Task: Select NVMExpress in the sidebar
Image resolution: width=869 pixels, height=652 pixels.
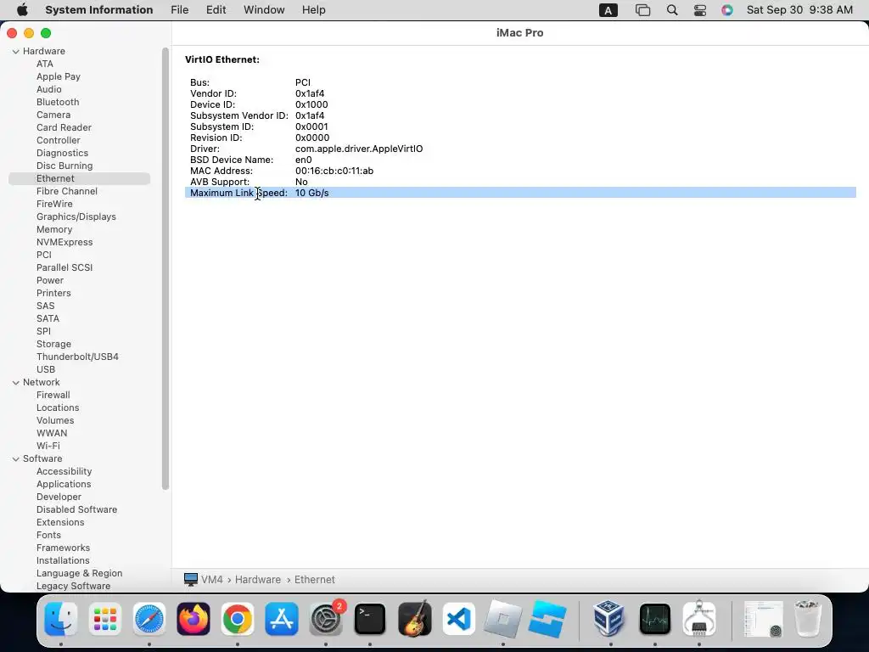Action: pos(64,242)
